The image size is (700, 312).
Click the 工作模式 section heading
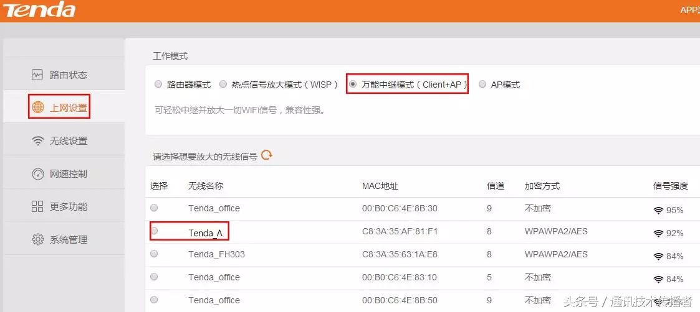coord(170,56)
